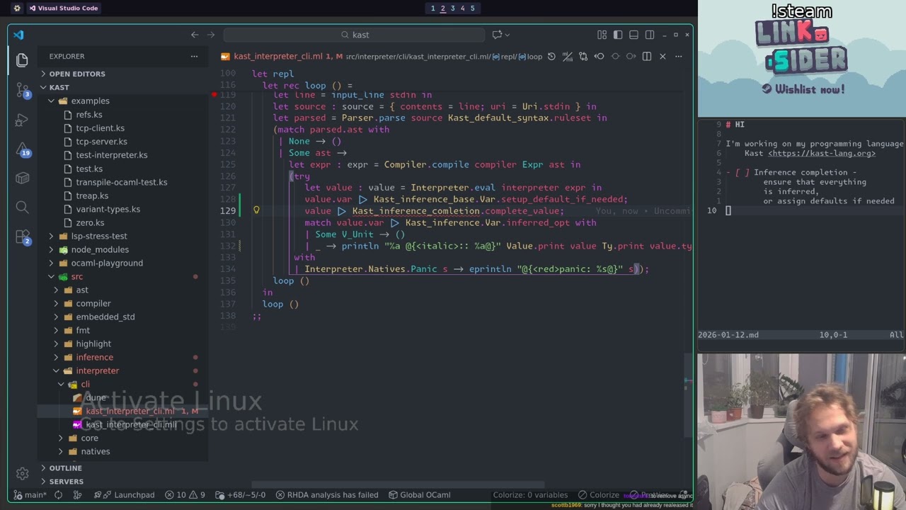Split the editor to the right
The width and height of the screenshot is (906, 510).
point(647,56)
